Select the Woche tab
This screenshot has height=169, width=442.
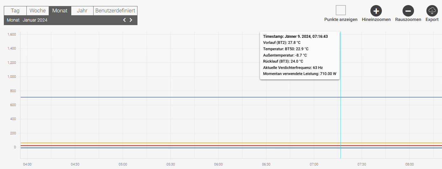coord(38,10)
